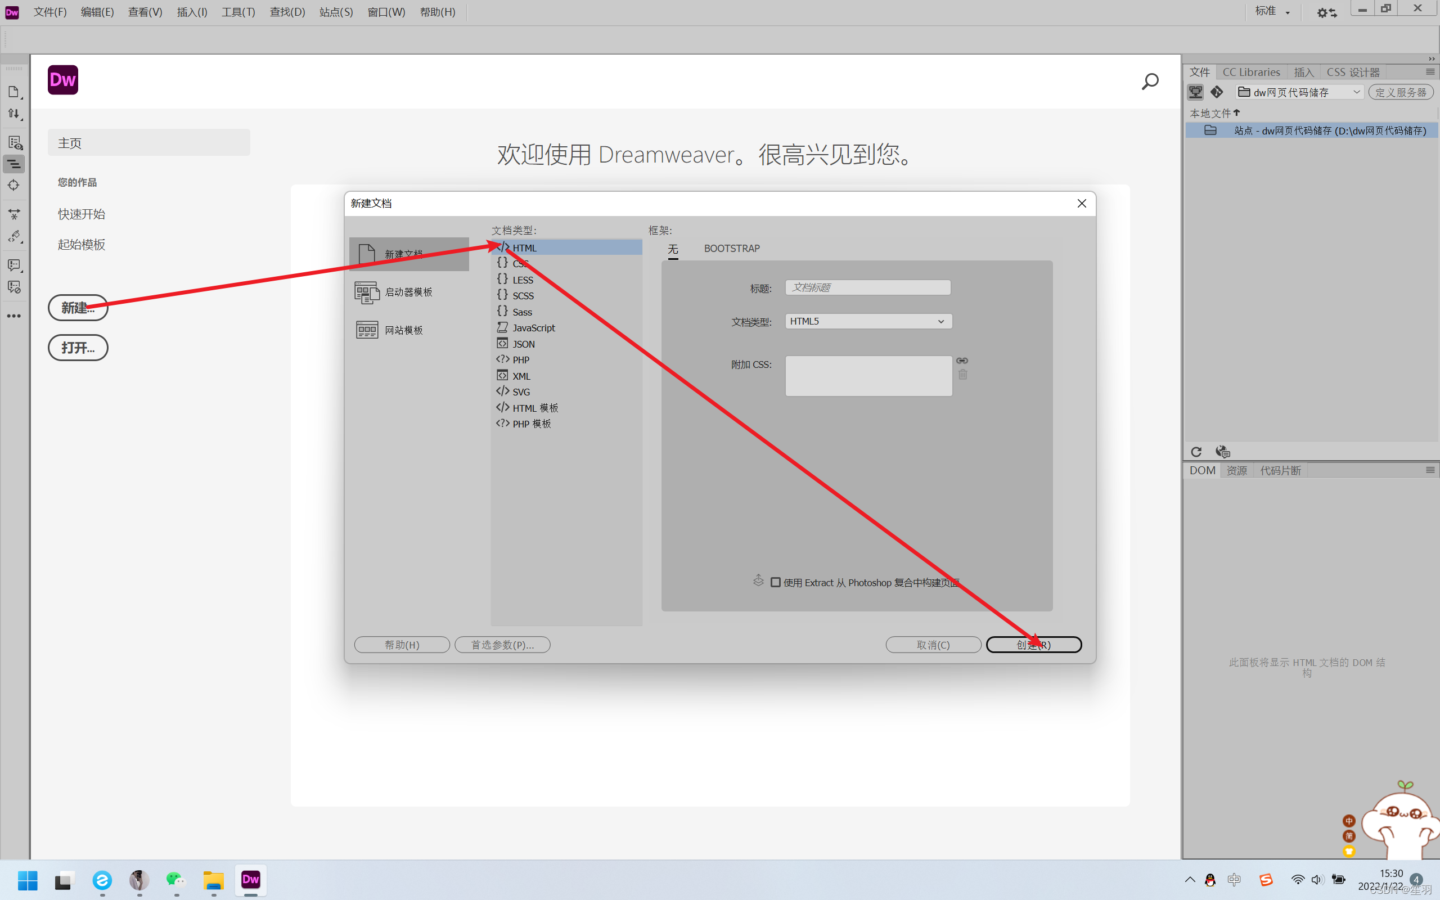
Task: Click the 创建(R) button
Action: click(x=1033, y=645)
